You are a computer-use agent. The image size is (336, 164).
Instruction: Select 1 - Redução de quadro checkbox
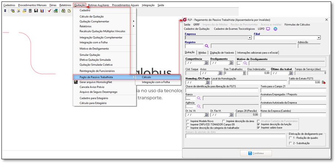tap(291, 138)
